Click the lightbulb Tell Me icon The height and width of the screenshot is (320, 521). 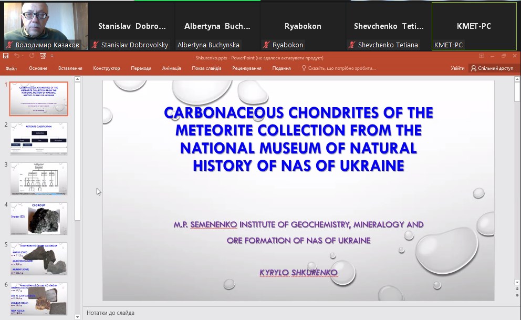(x=304, y=68)
